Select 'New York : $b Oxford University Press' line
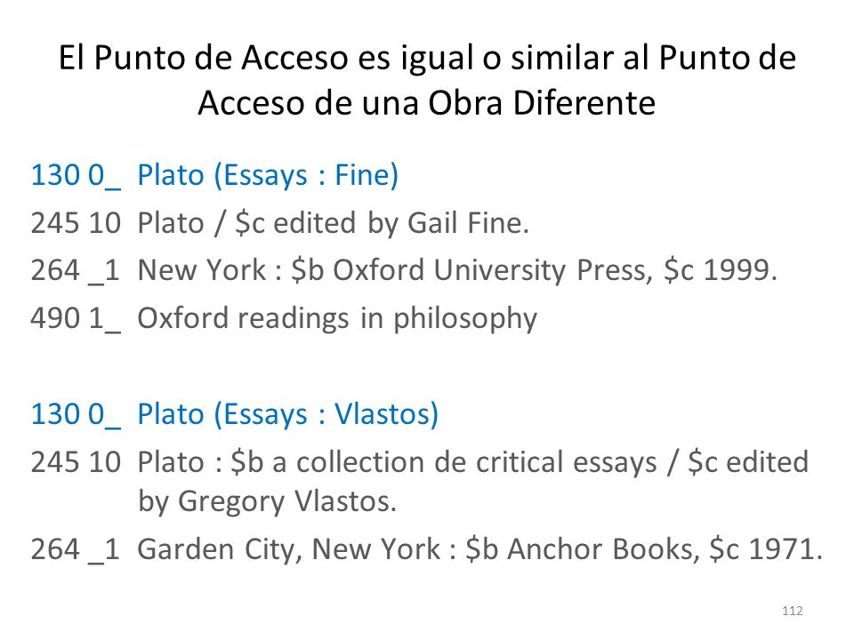The height and width of the screenshot is (640, 854). click(395, 270)
